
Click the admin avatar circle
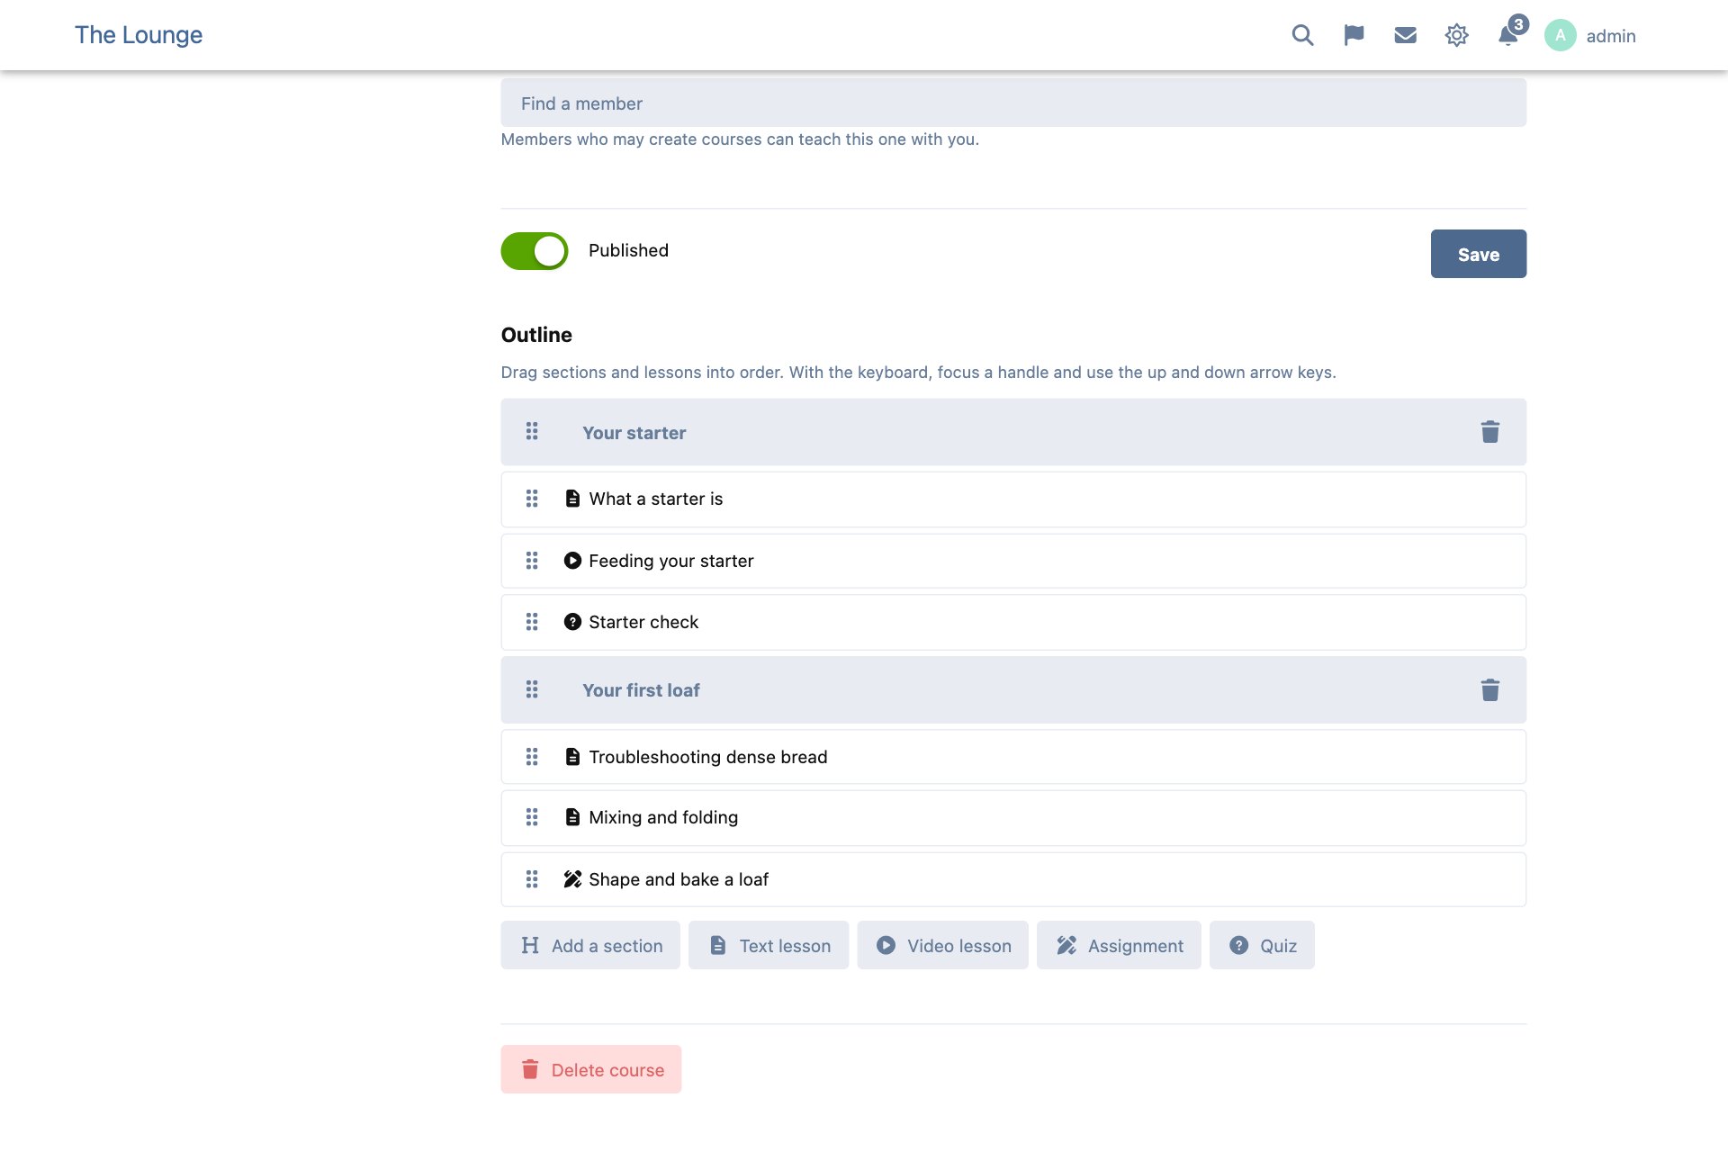(x=1560, y=35)
